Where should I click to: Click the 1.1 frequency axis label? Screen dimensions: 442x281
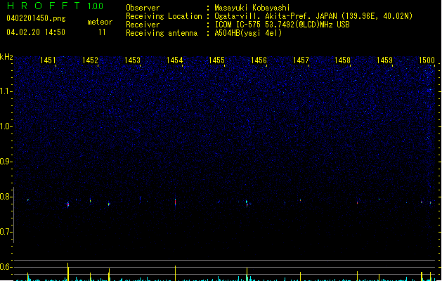tap(6, 91)
